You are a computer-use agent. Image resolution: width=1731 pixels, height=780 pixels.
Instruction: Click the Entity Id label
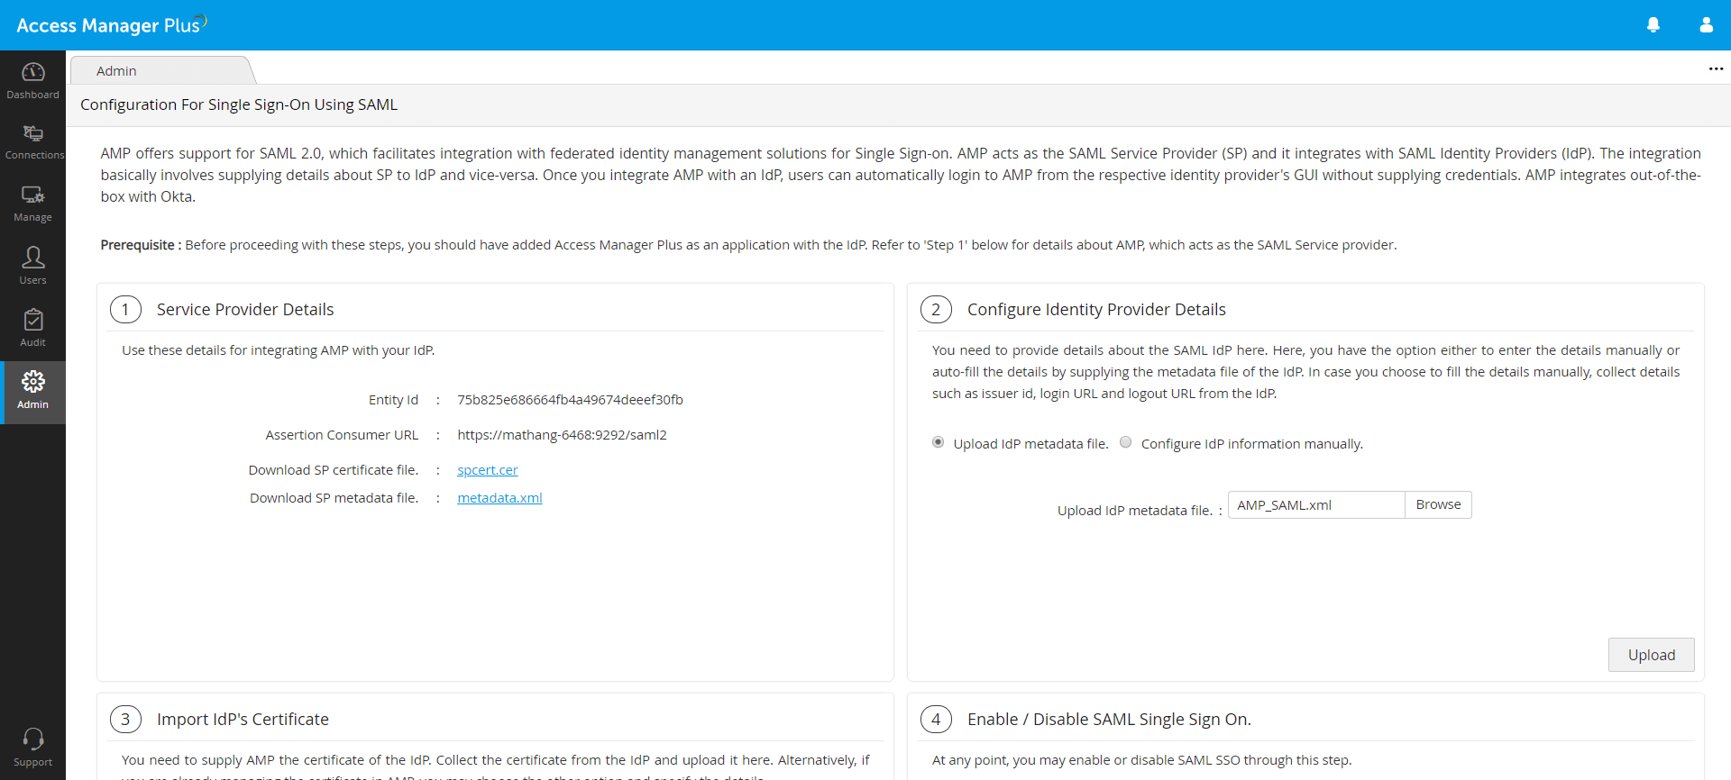[x=393, y=400]
